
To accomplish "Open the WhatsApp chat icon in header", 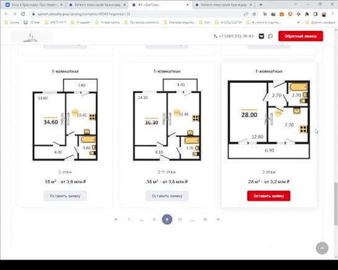I will (270, 36).
